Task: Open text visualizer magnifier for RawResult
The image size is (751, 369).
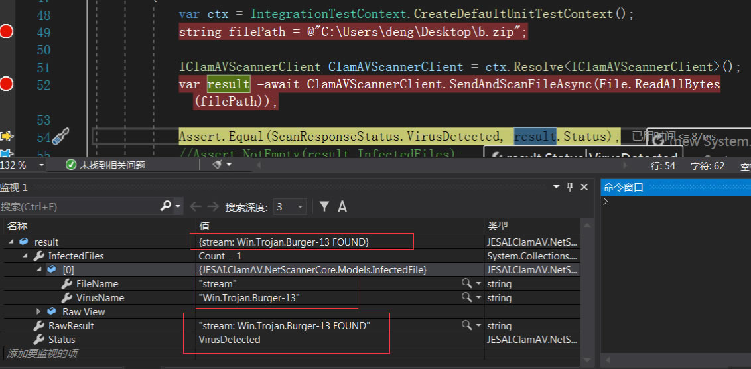Action: coord(466,325)
